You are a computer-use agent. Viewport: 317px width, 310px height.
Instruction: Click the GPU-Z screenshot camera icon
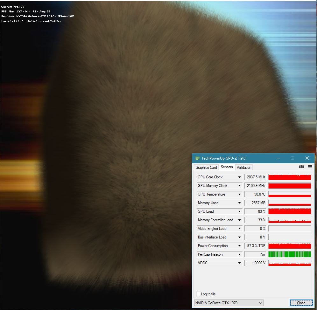pyautogui.click(x=301, y=167)
